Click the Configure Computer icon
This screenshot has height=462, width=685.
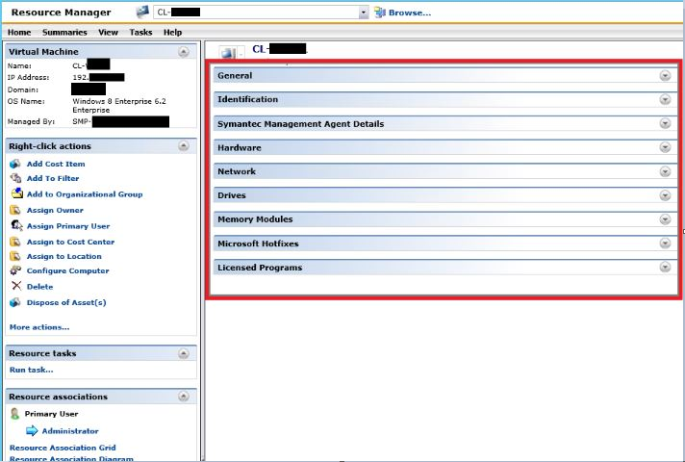click(15, 270)
